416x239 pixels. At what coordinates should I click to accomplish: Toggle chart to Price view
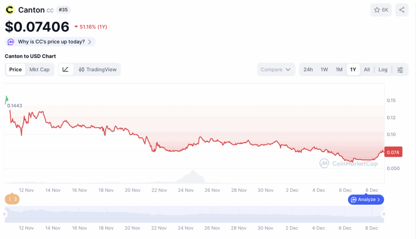pos(15,70)
